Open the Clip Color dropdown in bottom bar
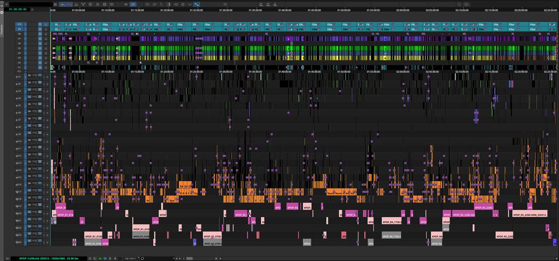This screenshot has height=261, width=559. click(x=130, y=258)
